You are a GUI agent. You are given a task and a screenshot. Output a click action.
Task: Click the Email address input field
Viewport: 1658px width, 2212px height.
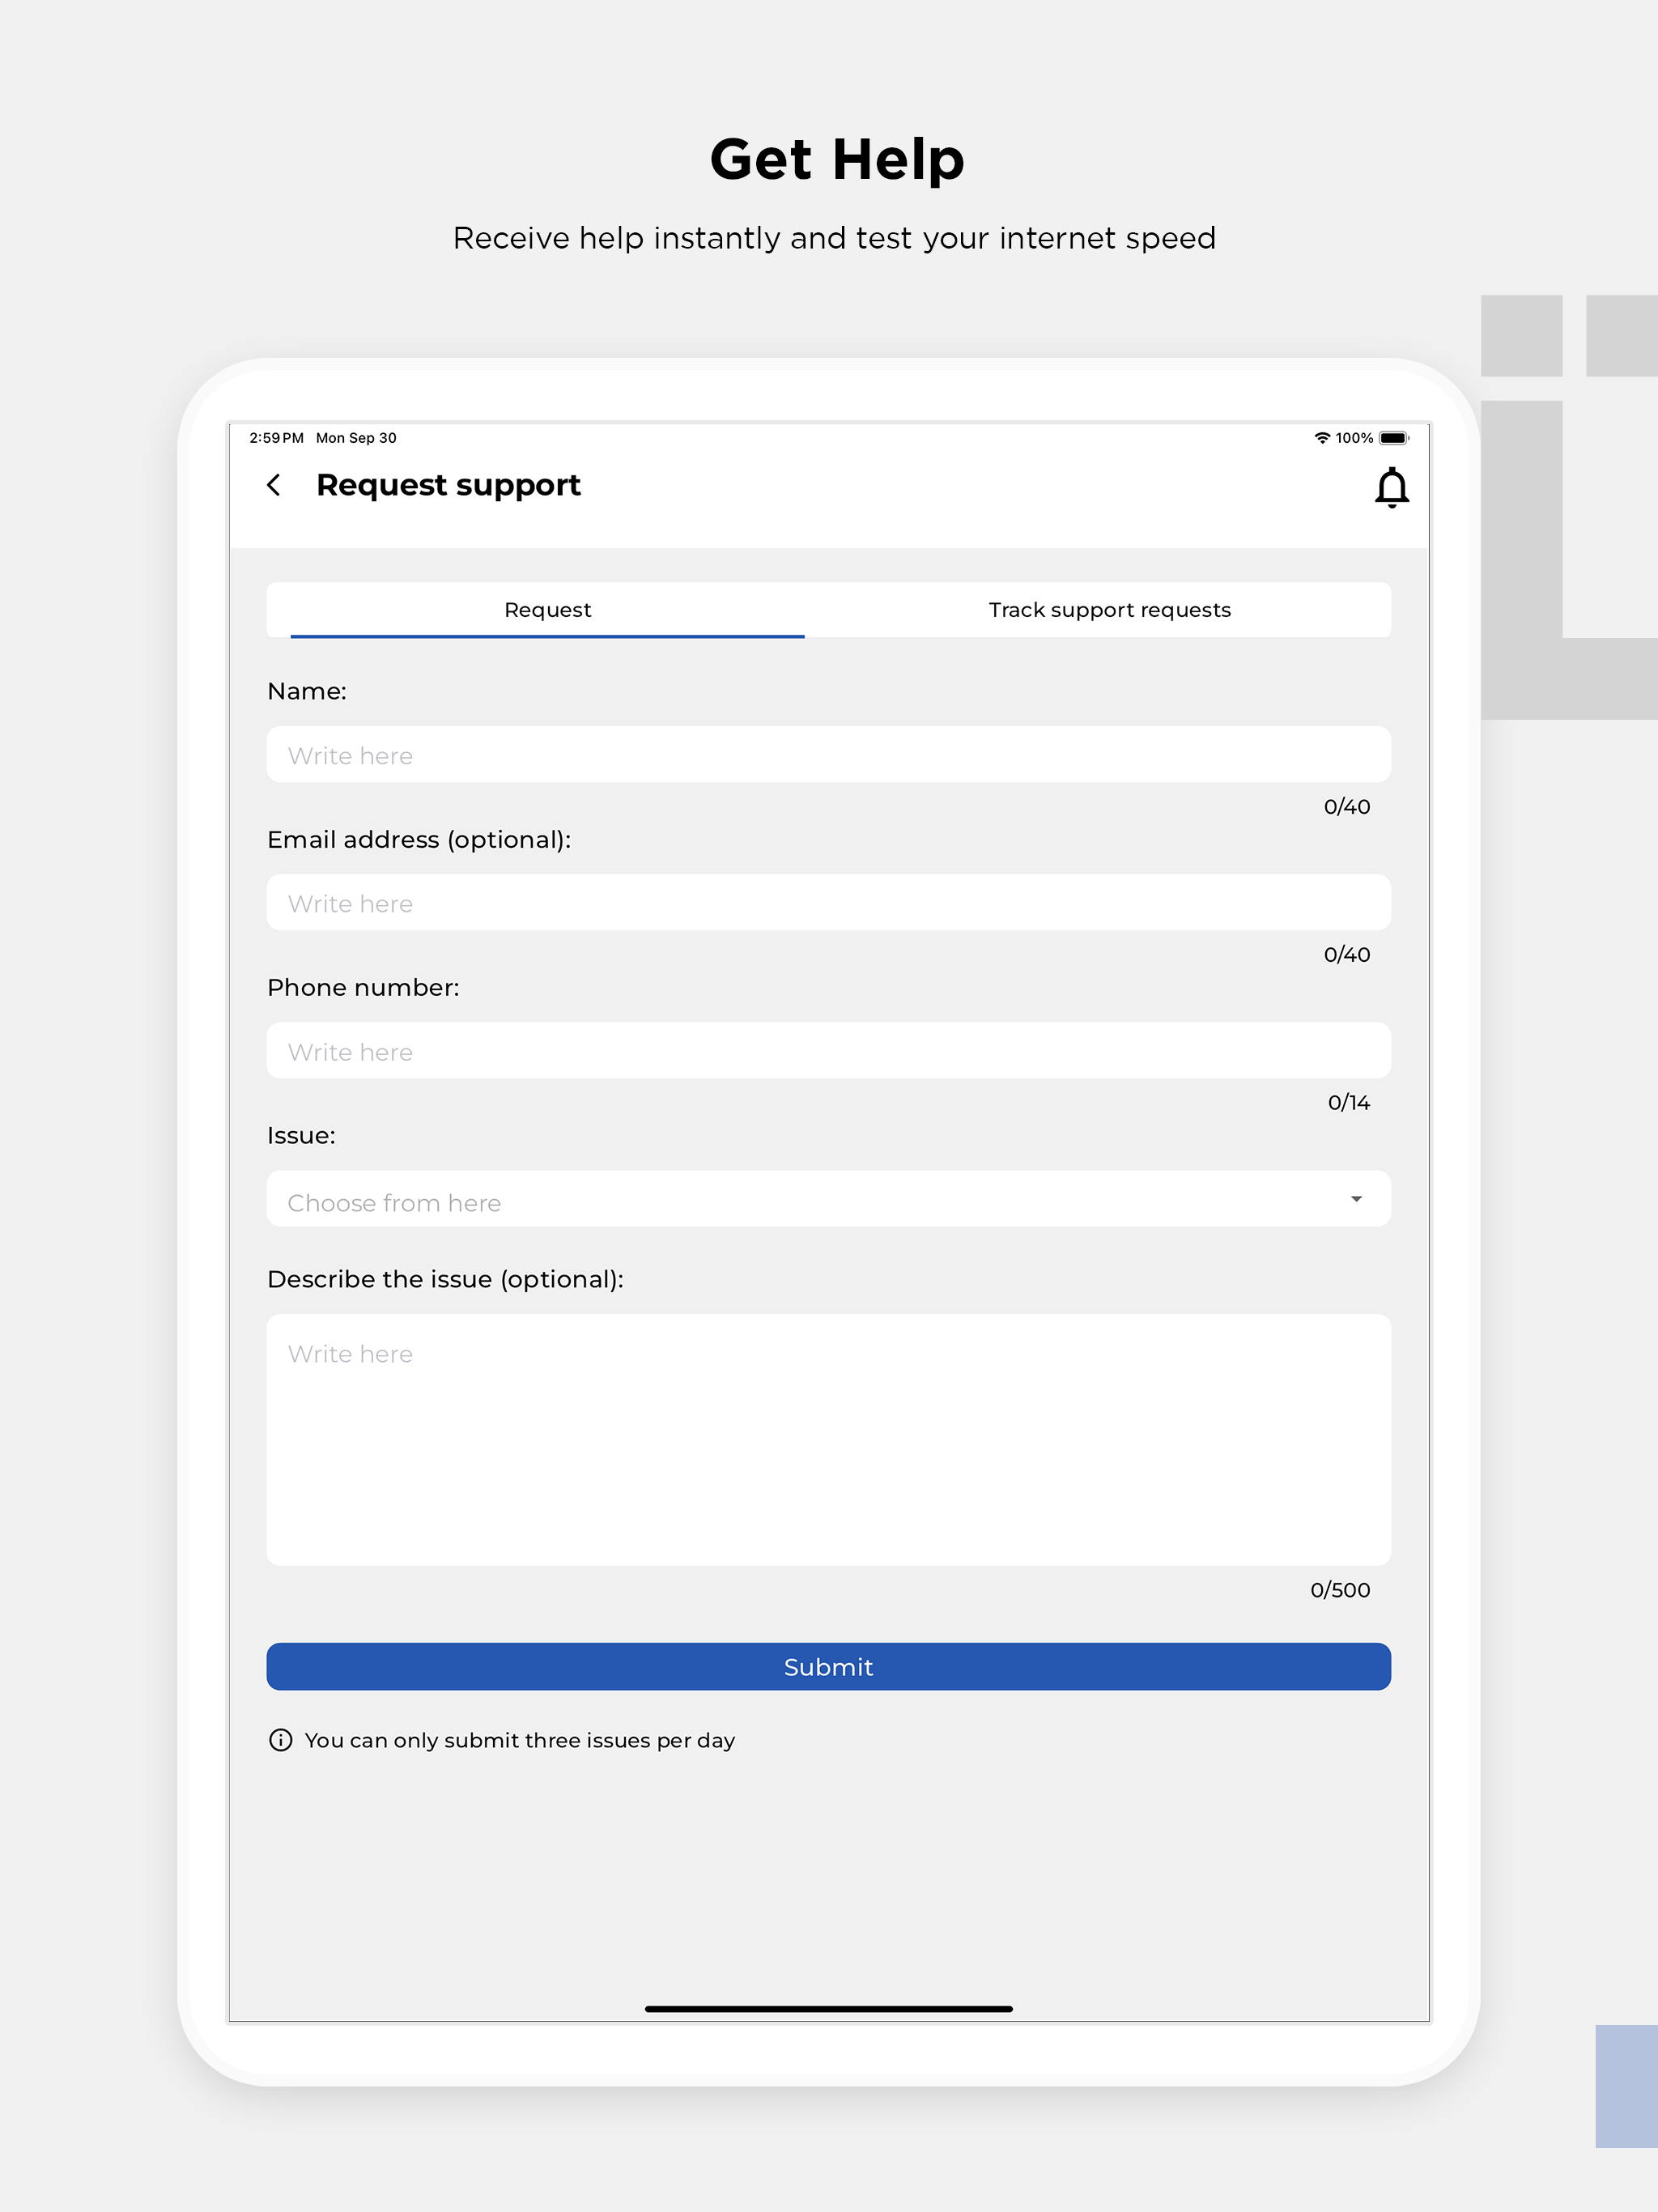click(x=828, y=903)
